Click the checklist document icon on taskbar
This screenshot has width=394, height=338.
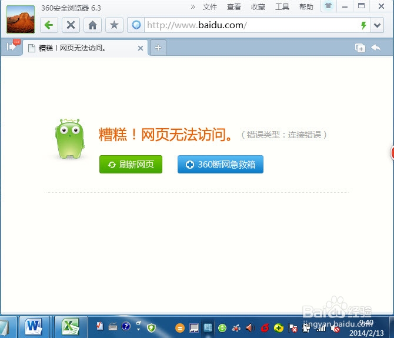pyautogui.click(x=100, y=326)
